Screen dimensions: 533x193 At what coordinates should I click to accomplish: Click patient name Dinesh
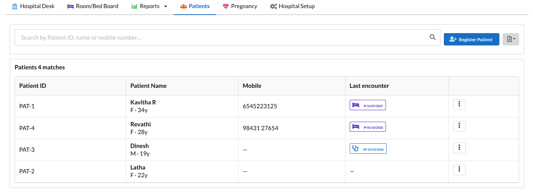click(x=140, y=146)
